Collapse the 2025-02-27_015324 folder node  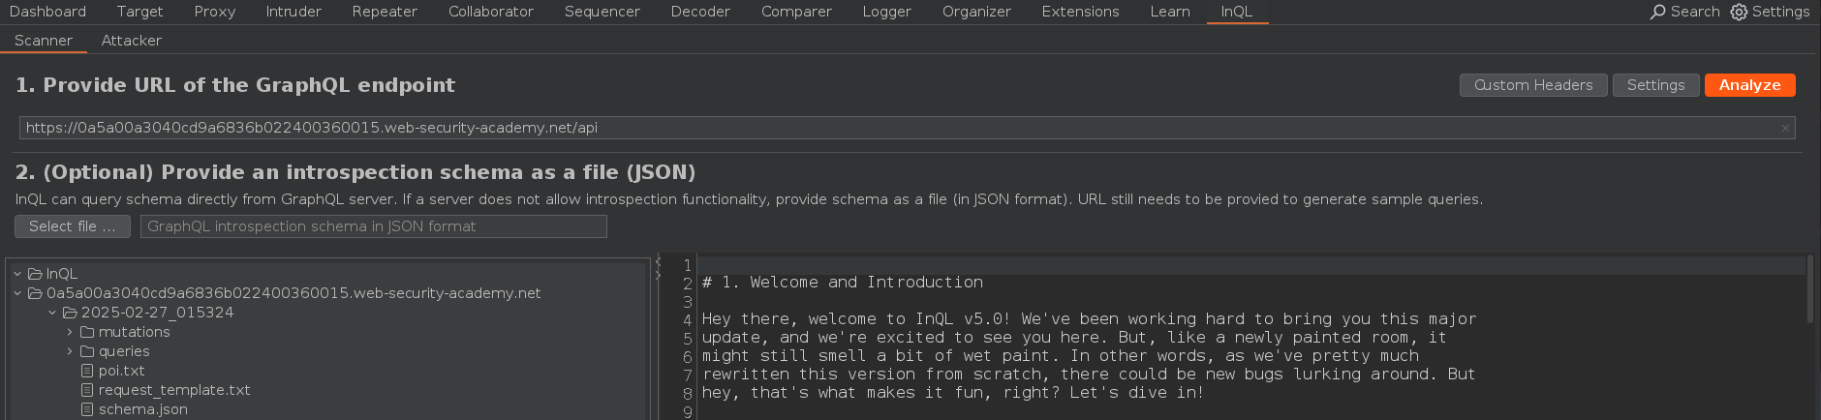[x=52, y=313]
